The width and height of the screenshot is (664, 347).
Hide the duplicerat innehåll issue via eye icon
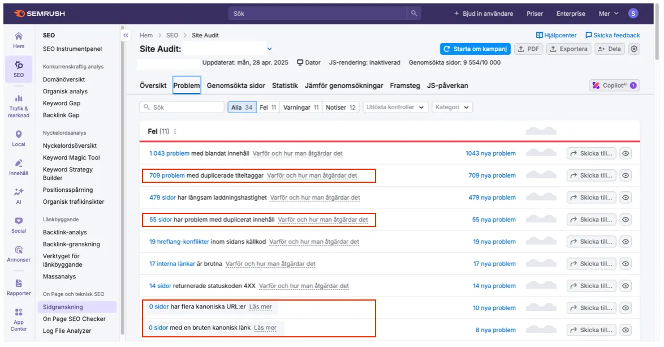tap(626, 220)
